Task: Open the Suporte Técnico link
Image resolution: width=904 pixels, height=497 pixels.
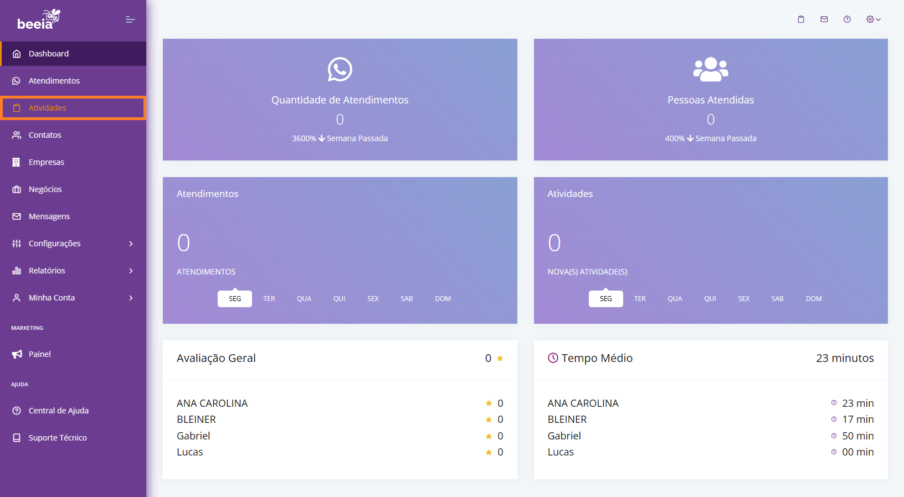Action: pyautogui.click(x=73, y=438)
